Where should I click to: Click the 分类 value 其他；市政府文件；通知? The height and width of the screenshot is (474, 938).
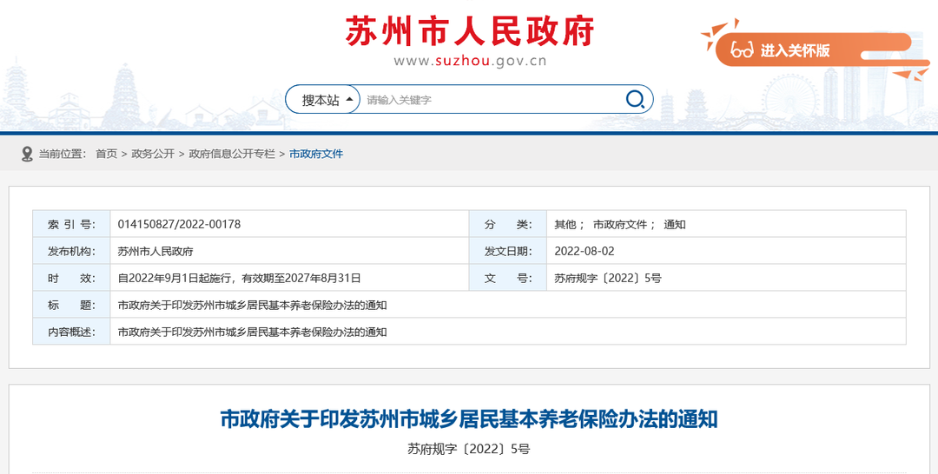[x=620, y=224]
